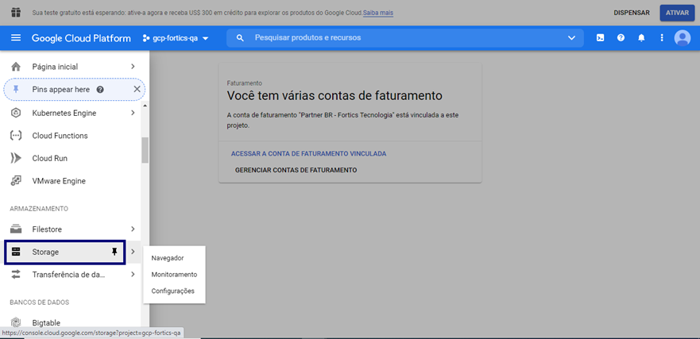Click the Google Cloud Platform logo text

81,38
